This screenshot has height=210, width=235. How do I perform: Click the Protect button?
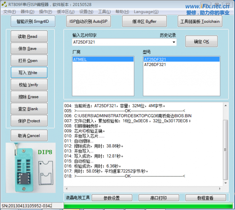[29, 121]
